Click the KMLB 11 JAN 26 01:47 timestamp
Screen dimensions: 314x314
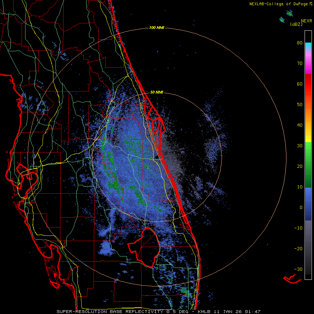point(229,312)
